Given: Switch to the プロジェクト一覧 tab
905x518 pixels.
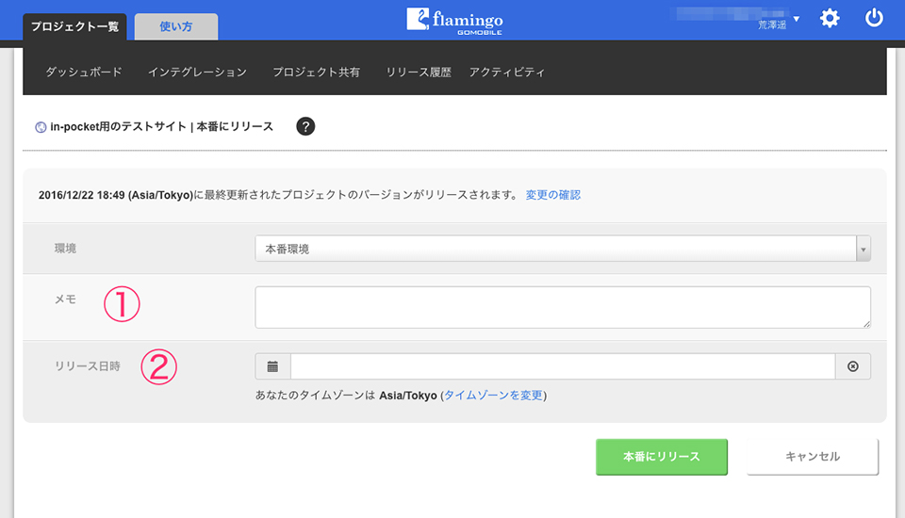Looking at the screenshot, I should 74,26.
